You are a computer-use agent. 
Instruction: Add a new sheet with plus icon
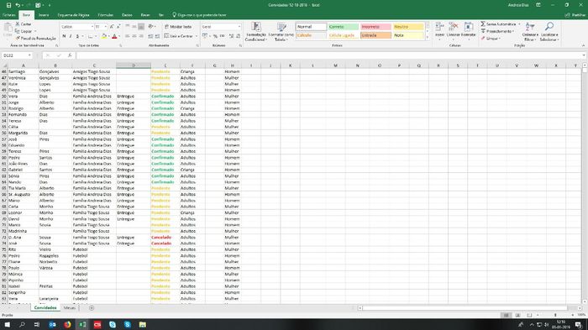pos(92,308)
